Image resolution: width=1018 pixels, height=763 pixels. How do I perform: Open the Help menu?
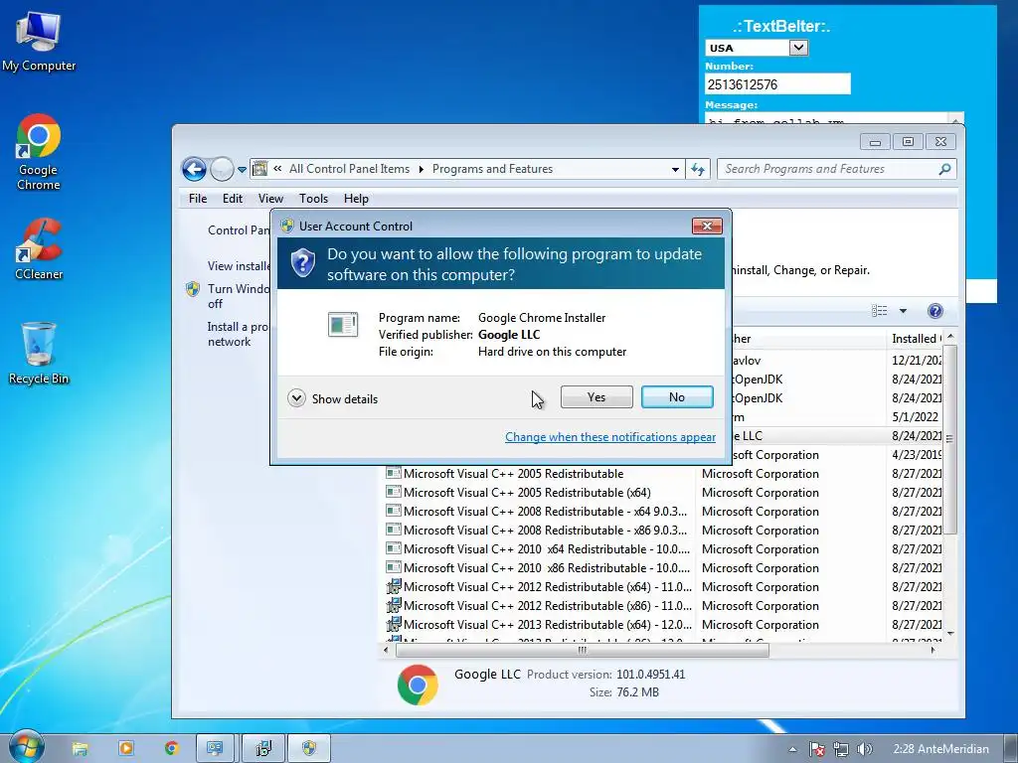(x=356, y=199)
